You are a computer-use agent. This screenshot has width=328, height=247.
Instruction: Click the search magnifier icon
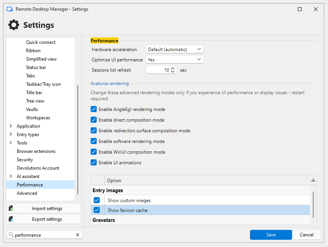tap(11, 235)
